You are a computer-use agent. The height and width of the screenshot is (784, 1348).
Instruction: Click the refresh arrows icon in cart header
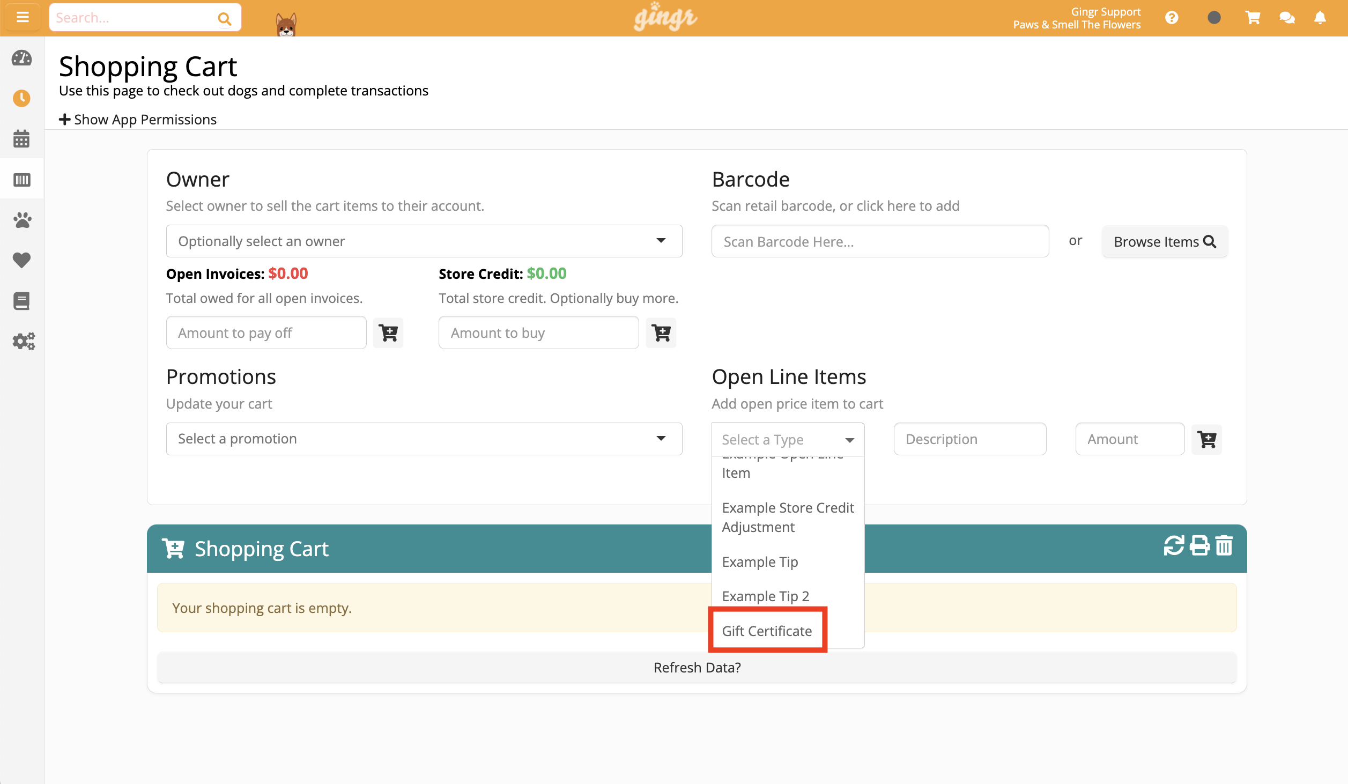pyautogui.click(x=1174, y=546)
